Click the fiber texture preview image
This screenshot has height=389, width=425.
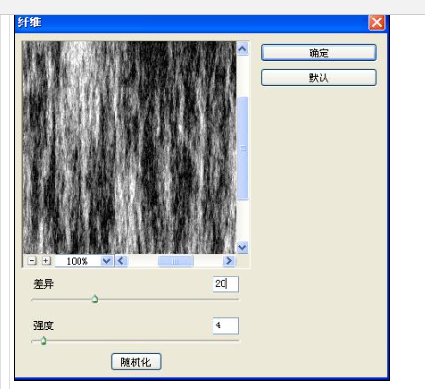tap(129, 147)
